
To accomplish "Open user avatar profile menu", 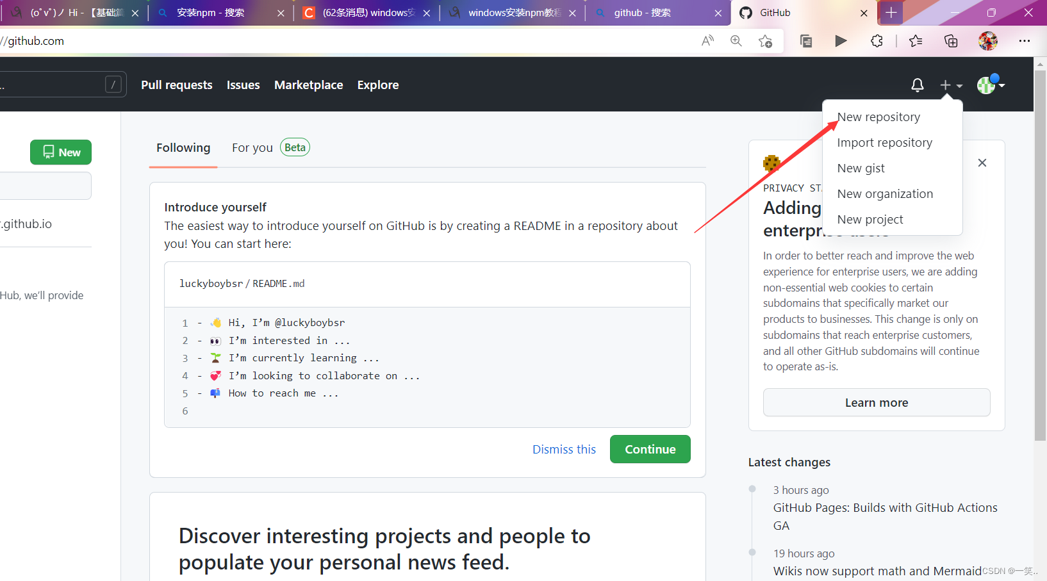I will (x=991, y=85).
